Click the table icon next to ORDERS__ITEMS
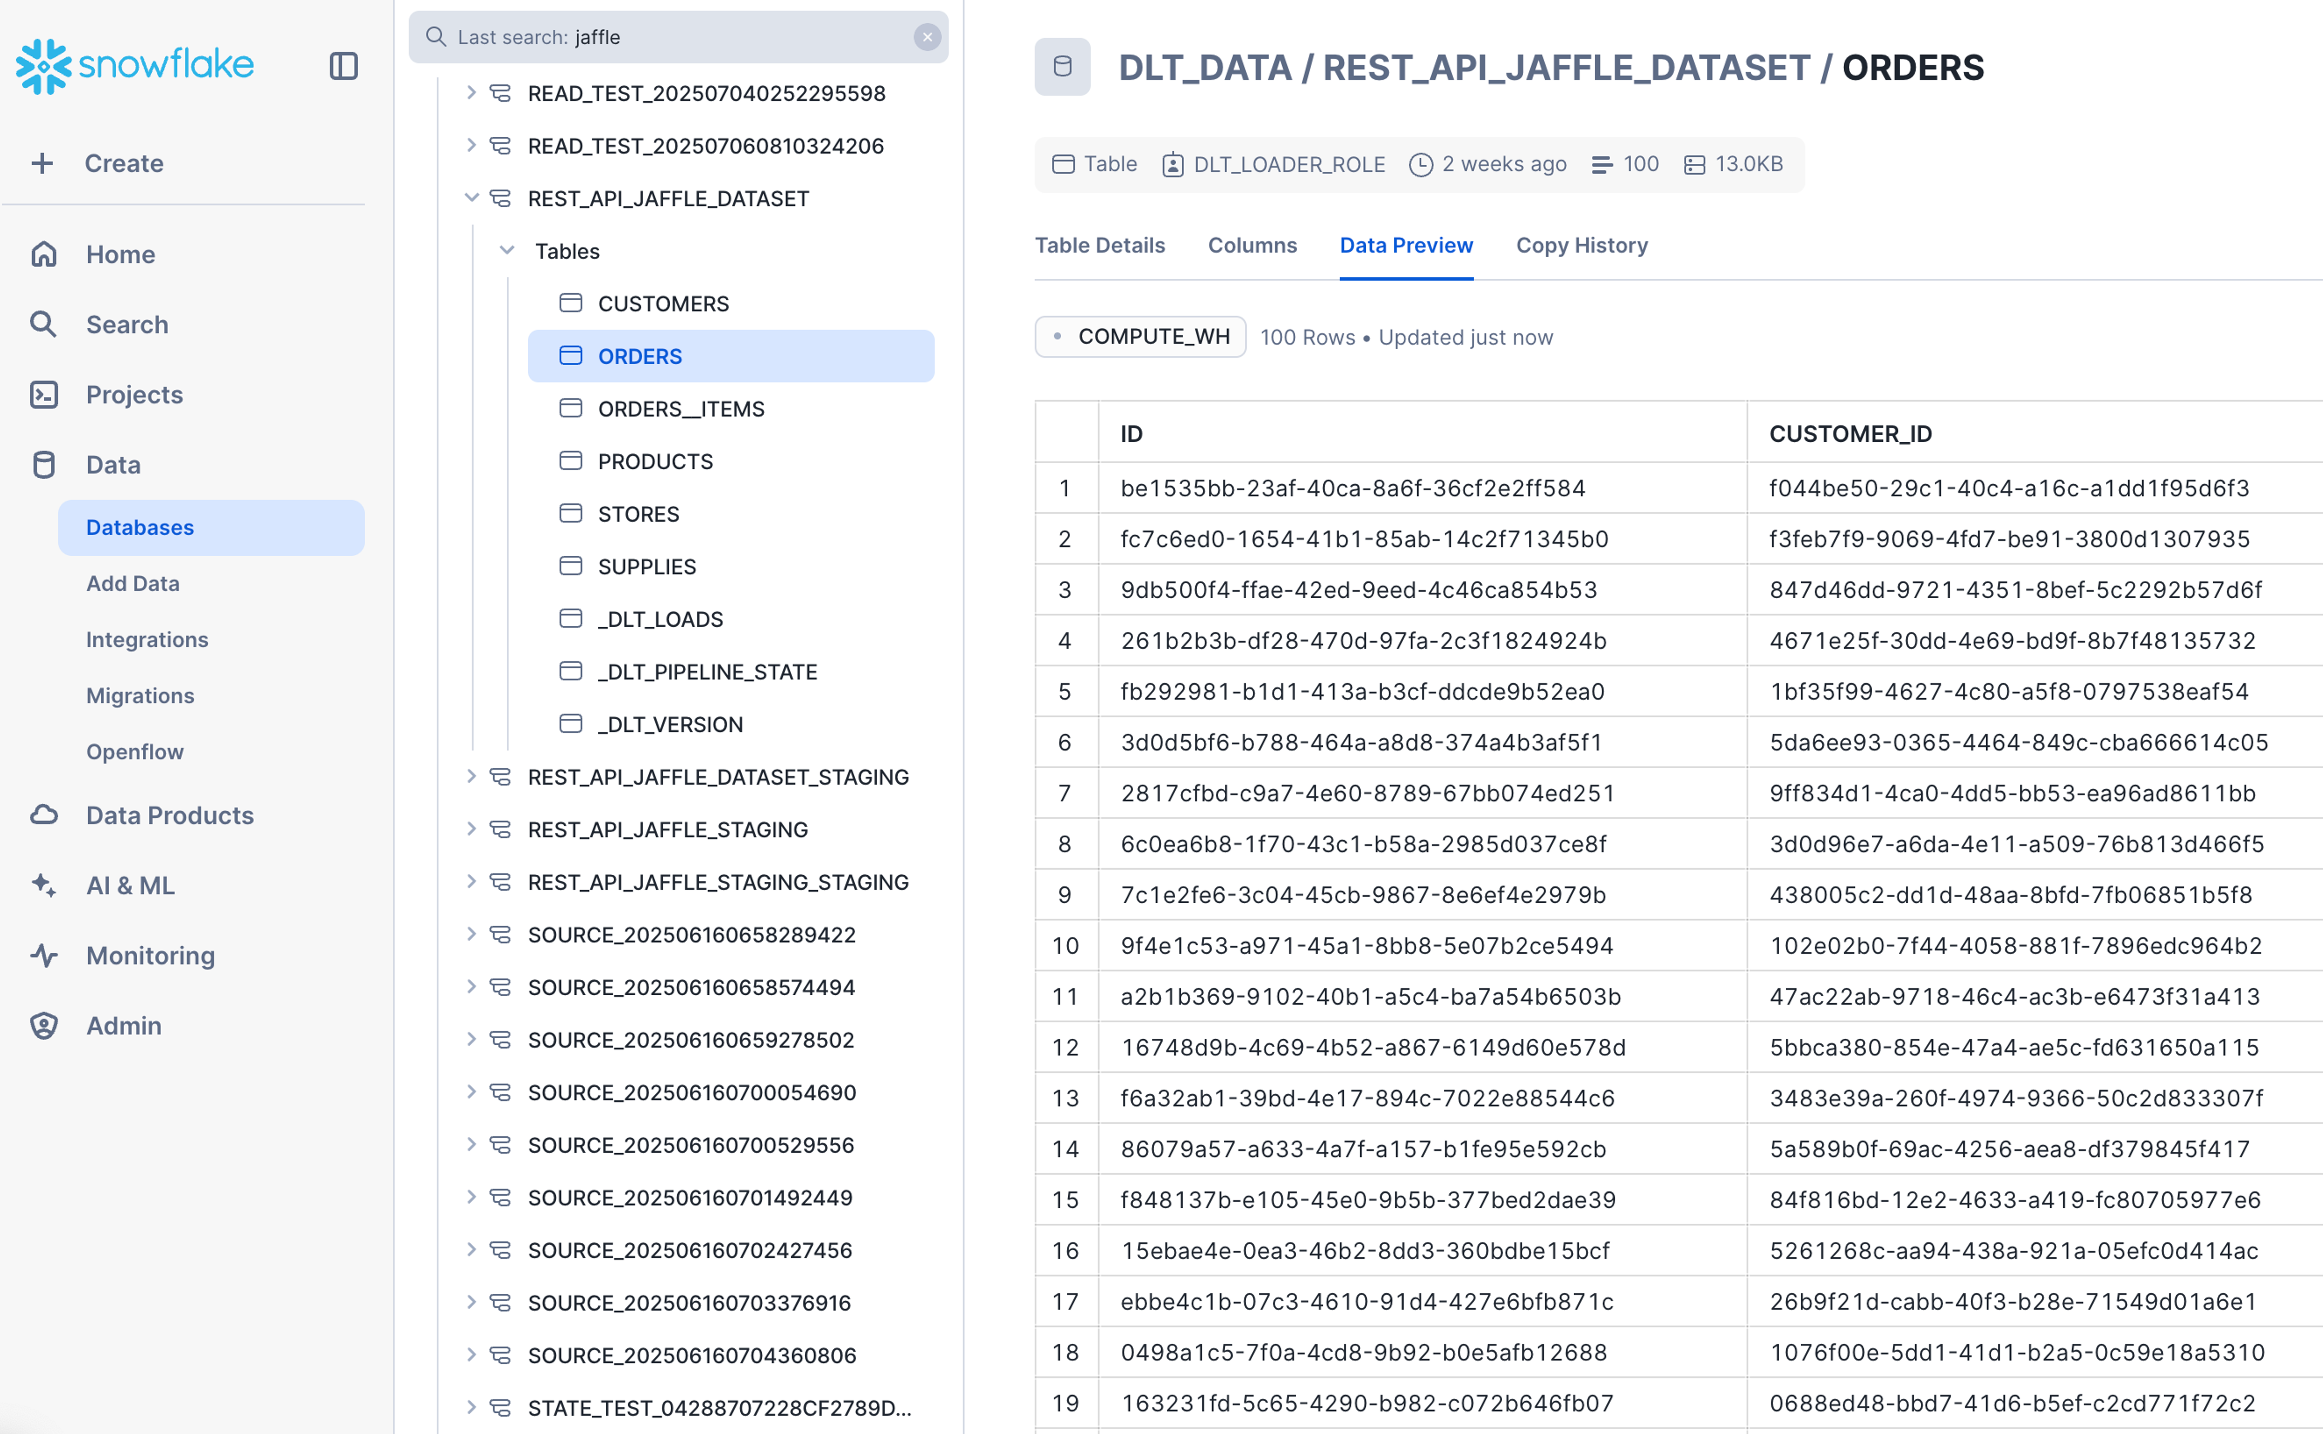The height and width of the screenshot is (1434, 2323). point(571,409)
